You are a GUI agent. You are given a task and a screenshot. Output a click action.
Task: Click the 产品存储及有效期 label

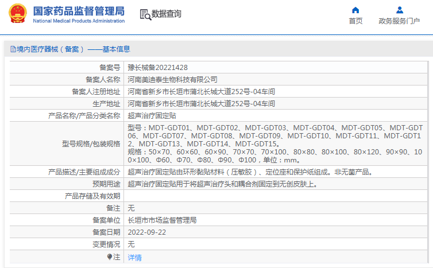pyautogui.click(x=92, y=196)
